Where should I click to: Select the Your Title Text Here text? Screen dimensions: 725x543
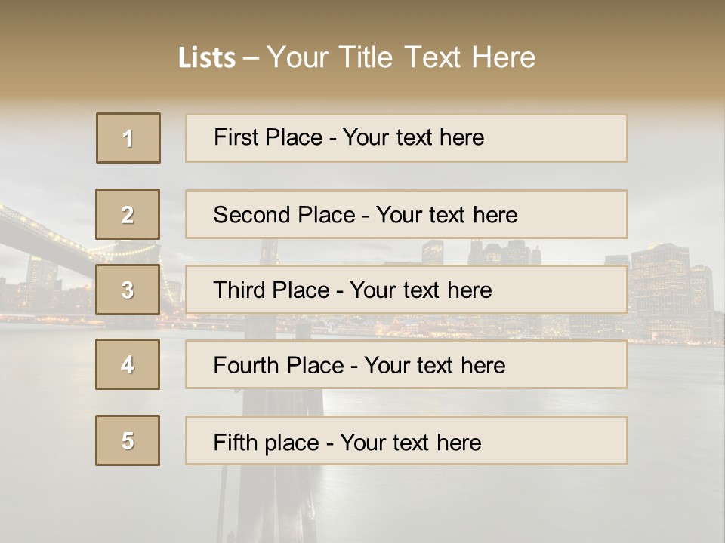pos(401,58)
